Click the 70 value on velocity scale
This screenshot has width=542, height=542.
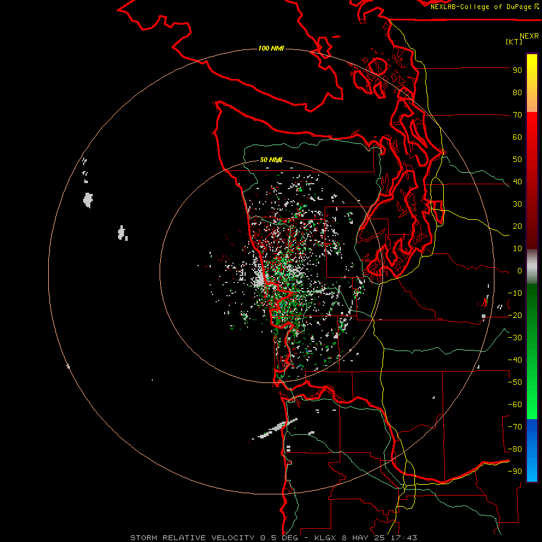pos(517,115)
